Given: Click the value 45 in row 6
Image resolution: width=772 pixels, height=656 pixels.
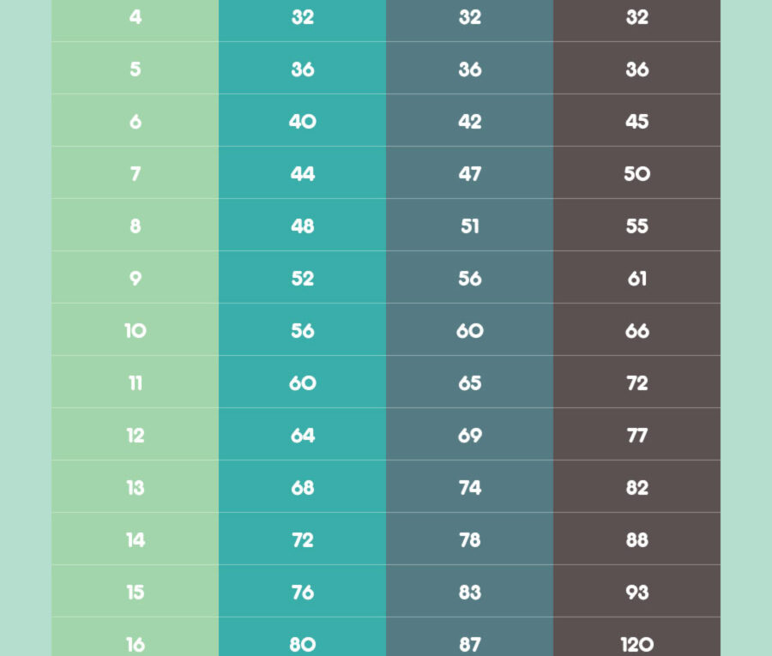Looking at the screenshot, I should tap(636, 122).
